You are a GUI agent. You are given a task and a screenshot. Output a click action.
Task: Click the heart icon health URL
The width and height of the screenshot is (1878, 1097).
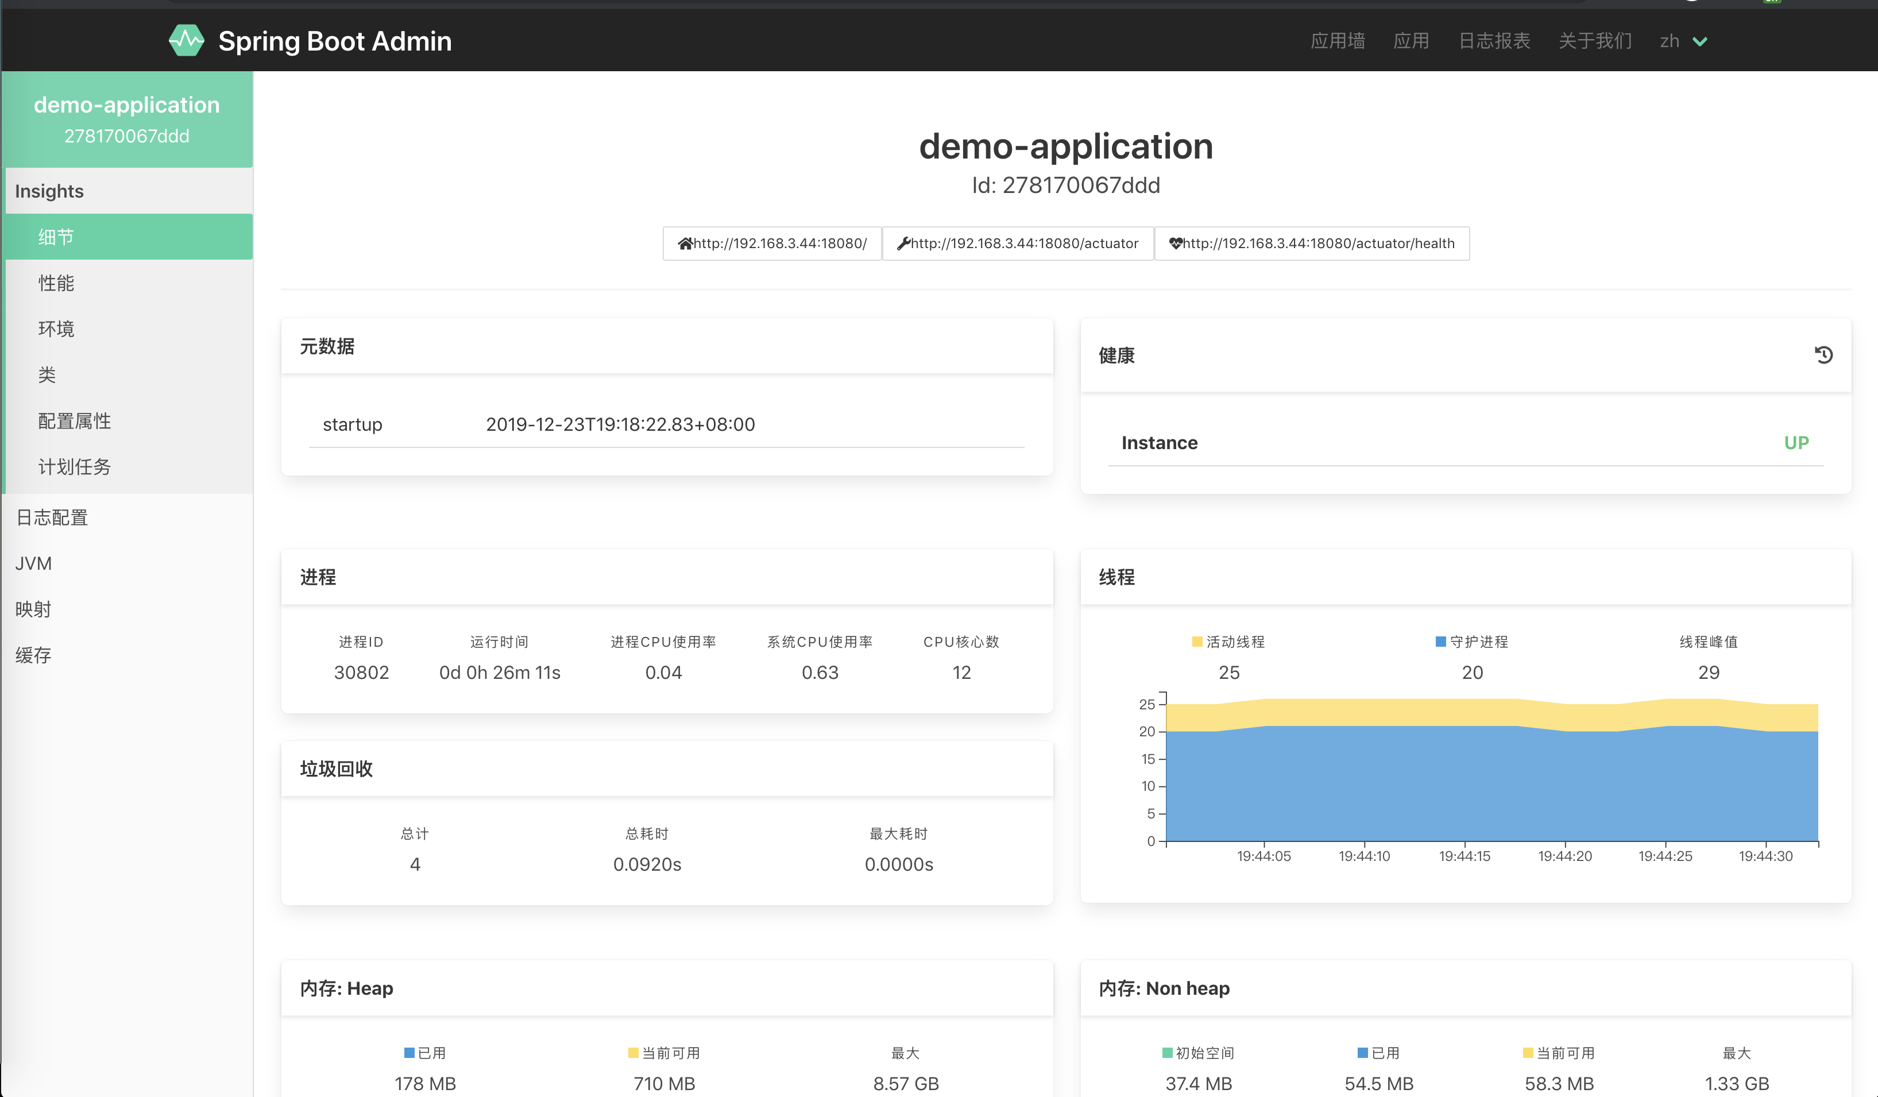click(1311, 244)
